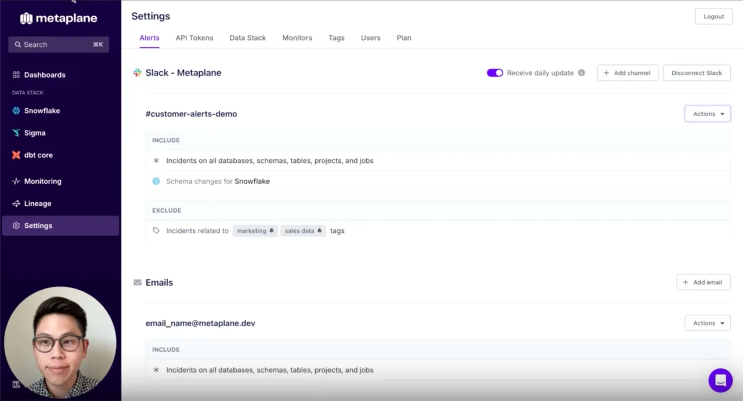Click the EXCLUDE section header
The height and width of the screenshot is (401, 743).
(167, 210)
